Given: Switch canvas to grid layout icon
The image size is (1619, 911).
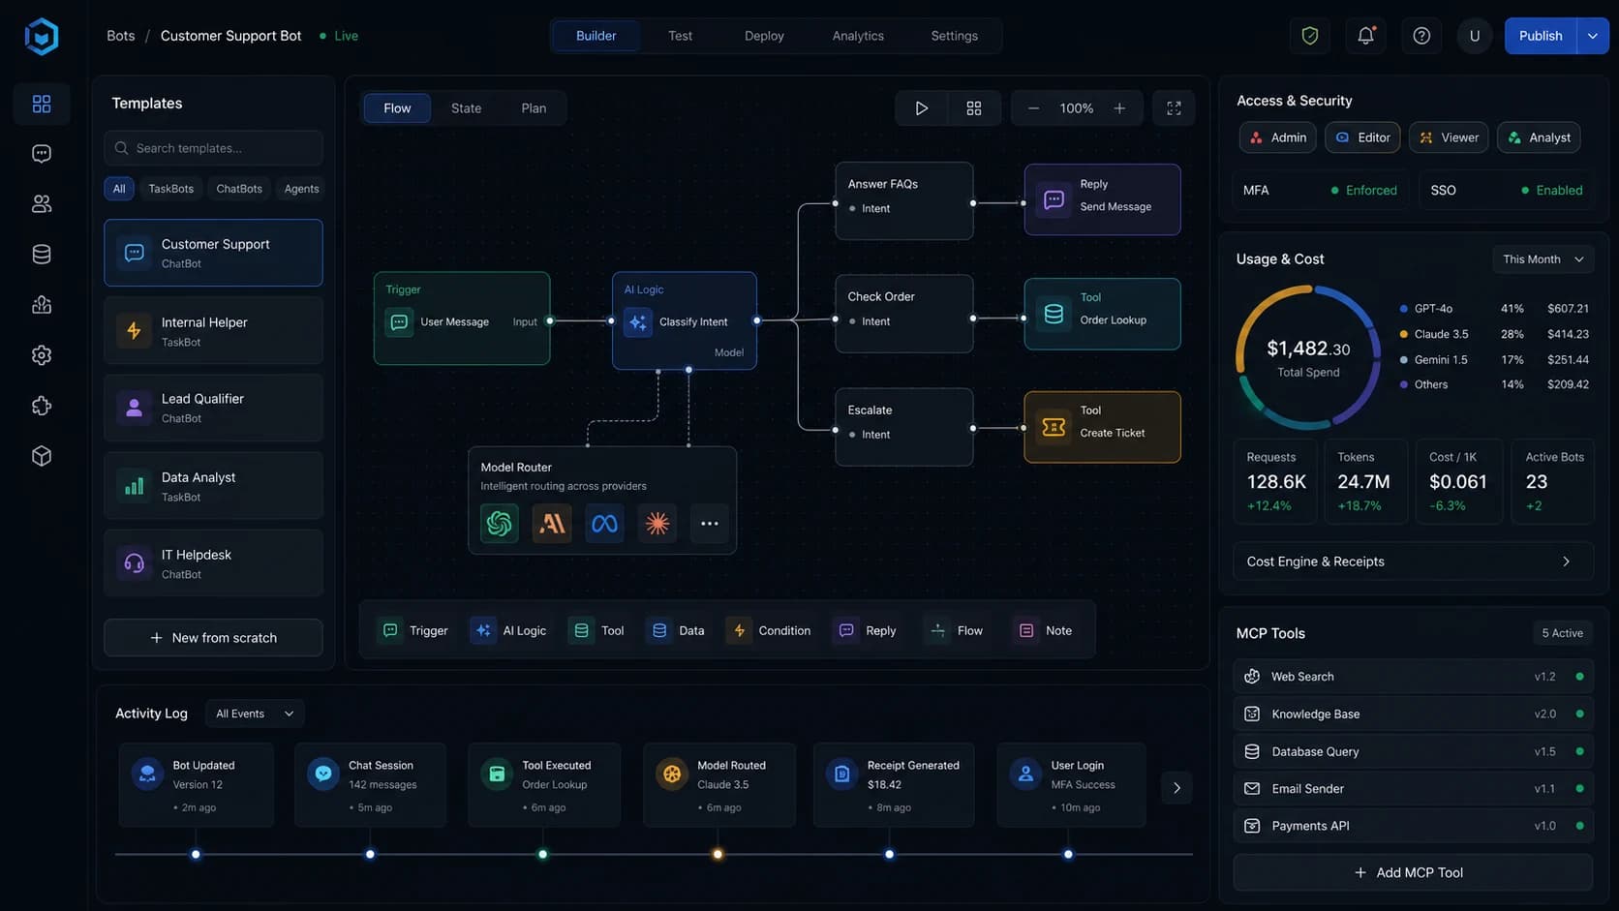Looking at the screenshot, I should 974,108.
